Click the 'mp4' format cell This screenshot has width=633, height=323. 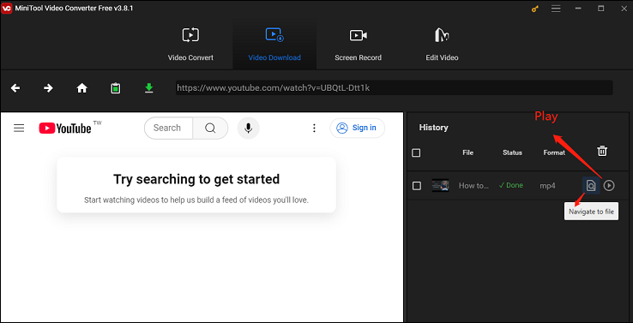click(548, 186)
